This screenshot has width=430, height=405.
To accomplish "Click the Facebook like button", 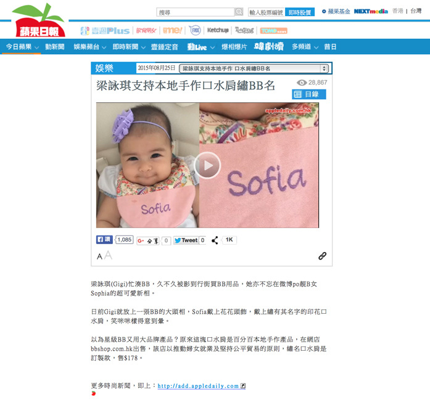I will click(104, 240).
